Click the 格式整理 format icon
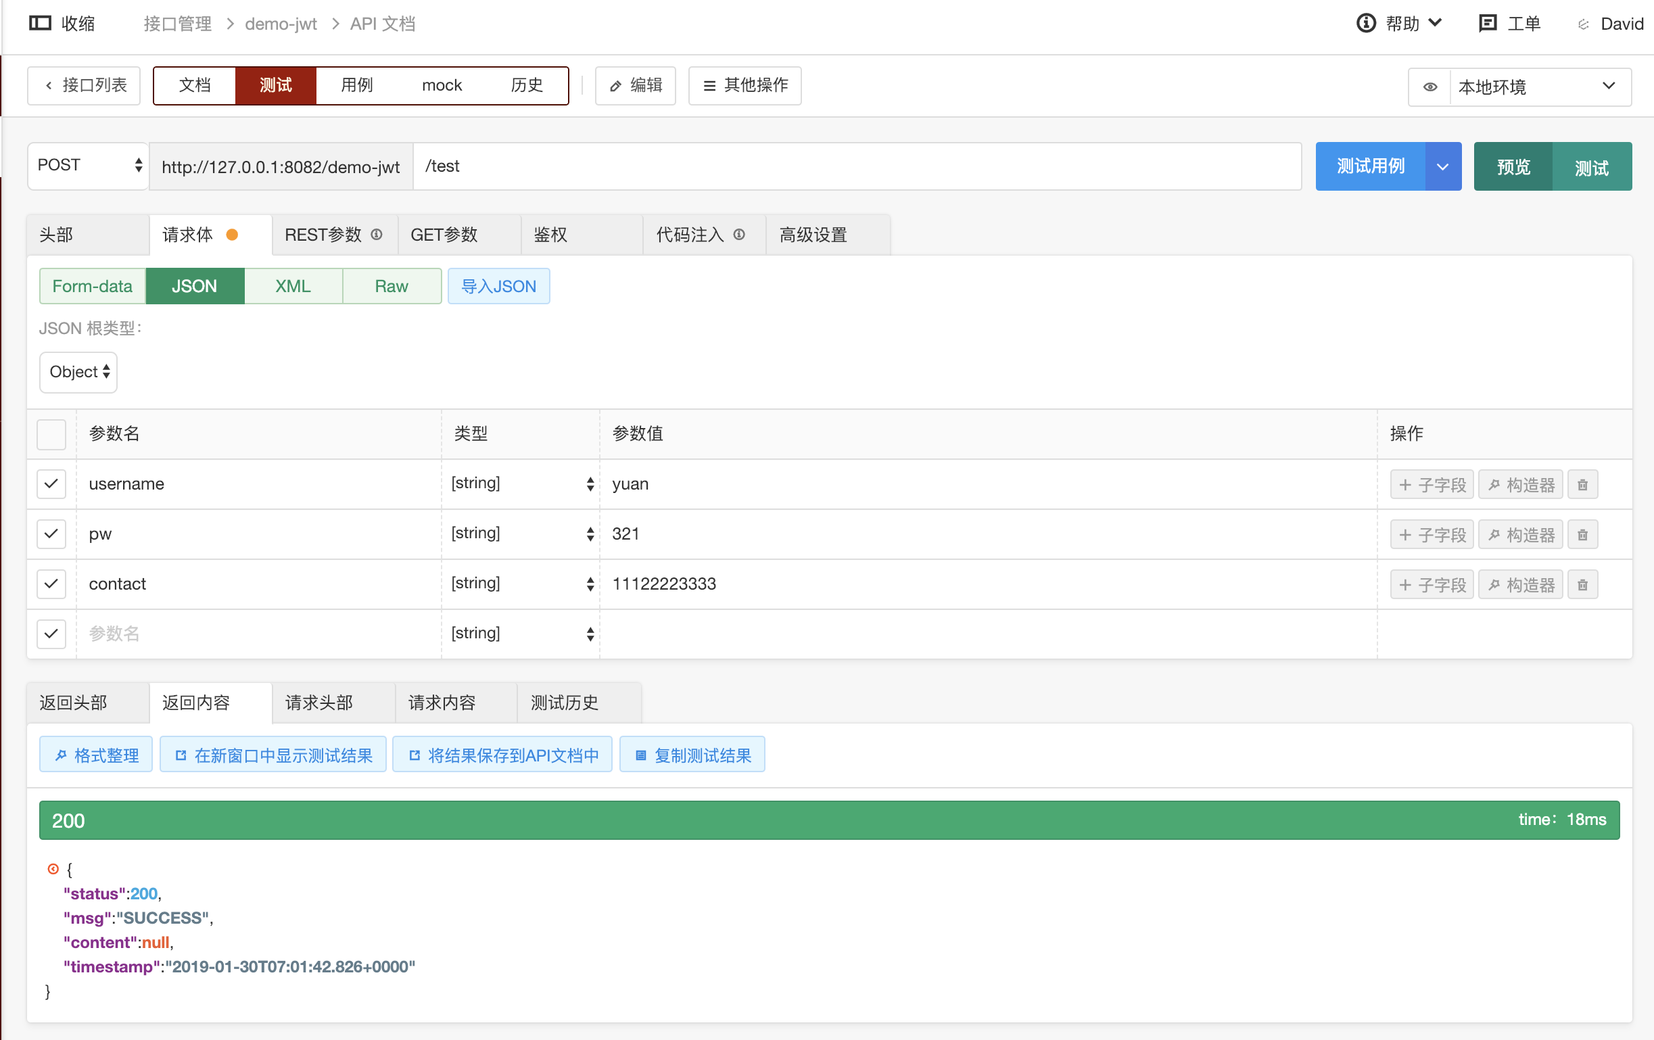 click(x=61, y=753)
